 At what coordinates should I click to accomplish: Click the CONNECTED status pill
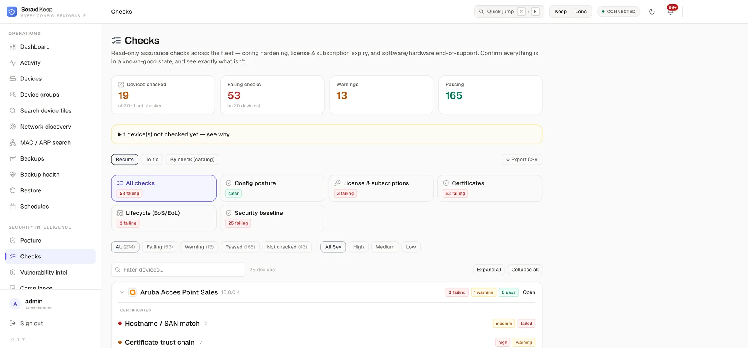[618, 12]
